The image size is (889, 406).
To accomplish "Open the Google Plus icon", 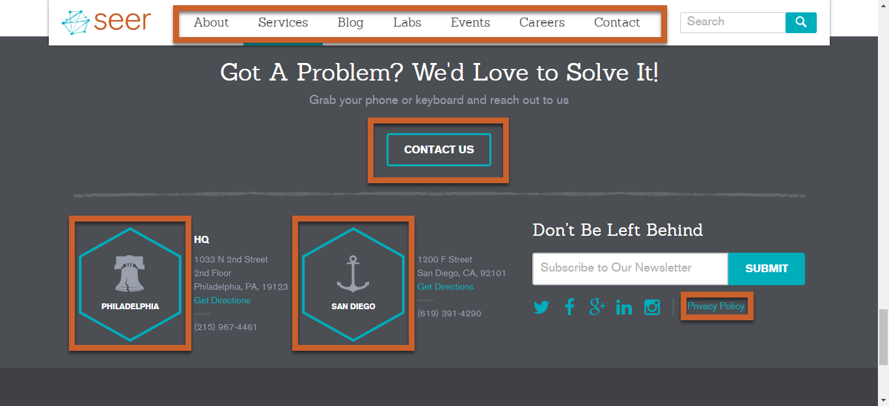I will click(597, 307).
